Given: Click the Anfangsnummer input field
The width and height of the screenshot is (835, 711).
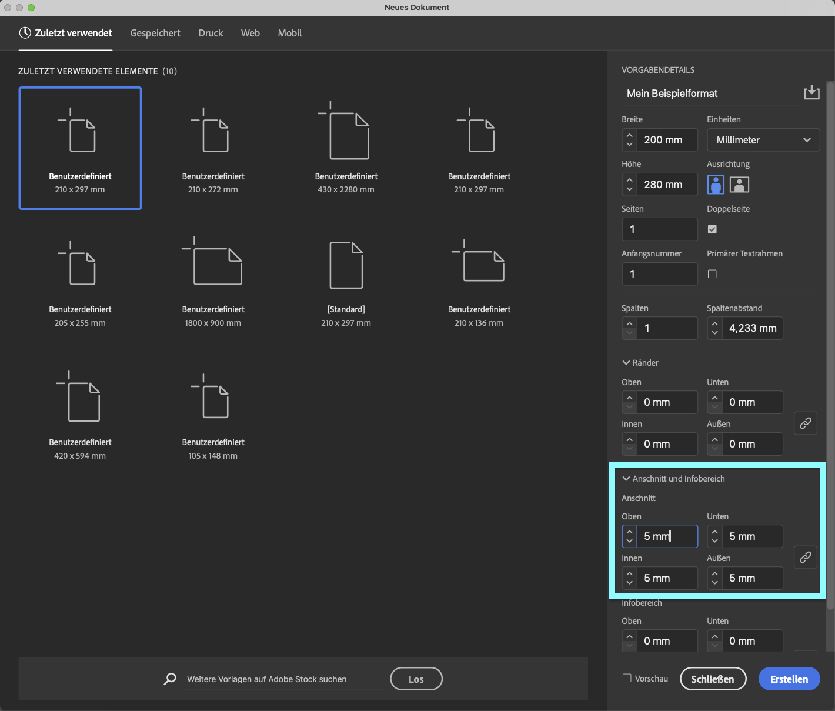Looking at the screenshot, I should coord(660,274).
